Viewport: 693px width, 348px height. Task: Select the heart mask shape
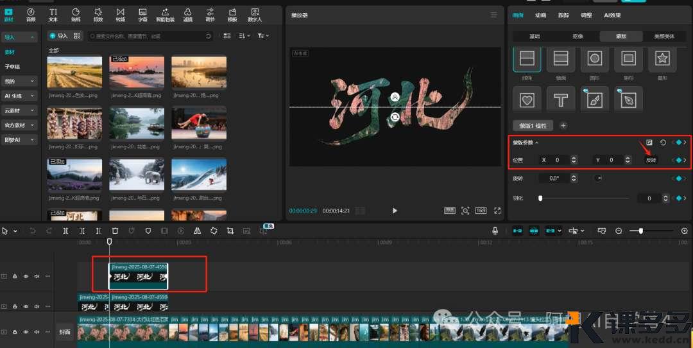(527, 99)
